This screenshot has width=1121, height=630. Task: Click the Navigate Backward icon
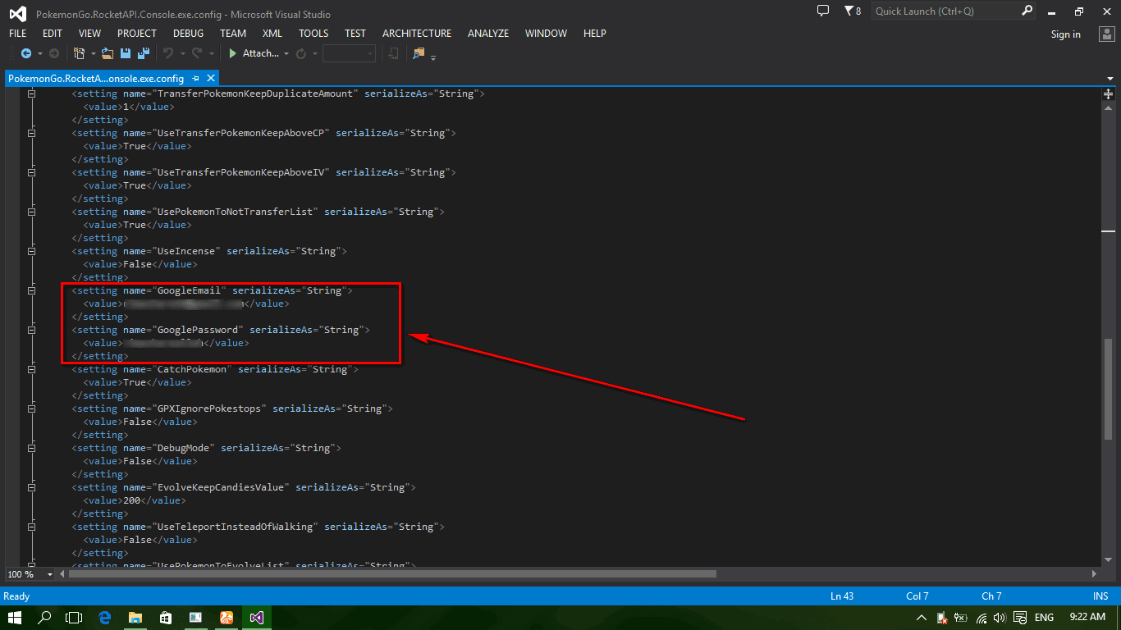point(25,53)
